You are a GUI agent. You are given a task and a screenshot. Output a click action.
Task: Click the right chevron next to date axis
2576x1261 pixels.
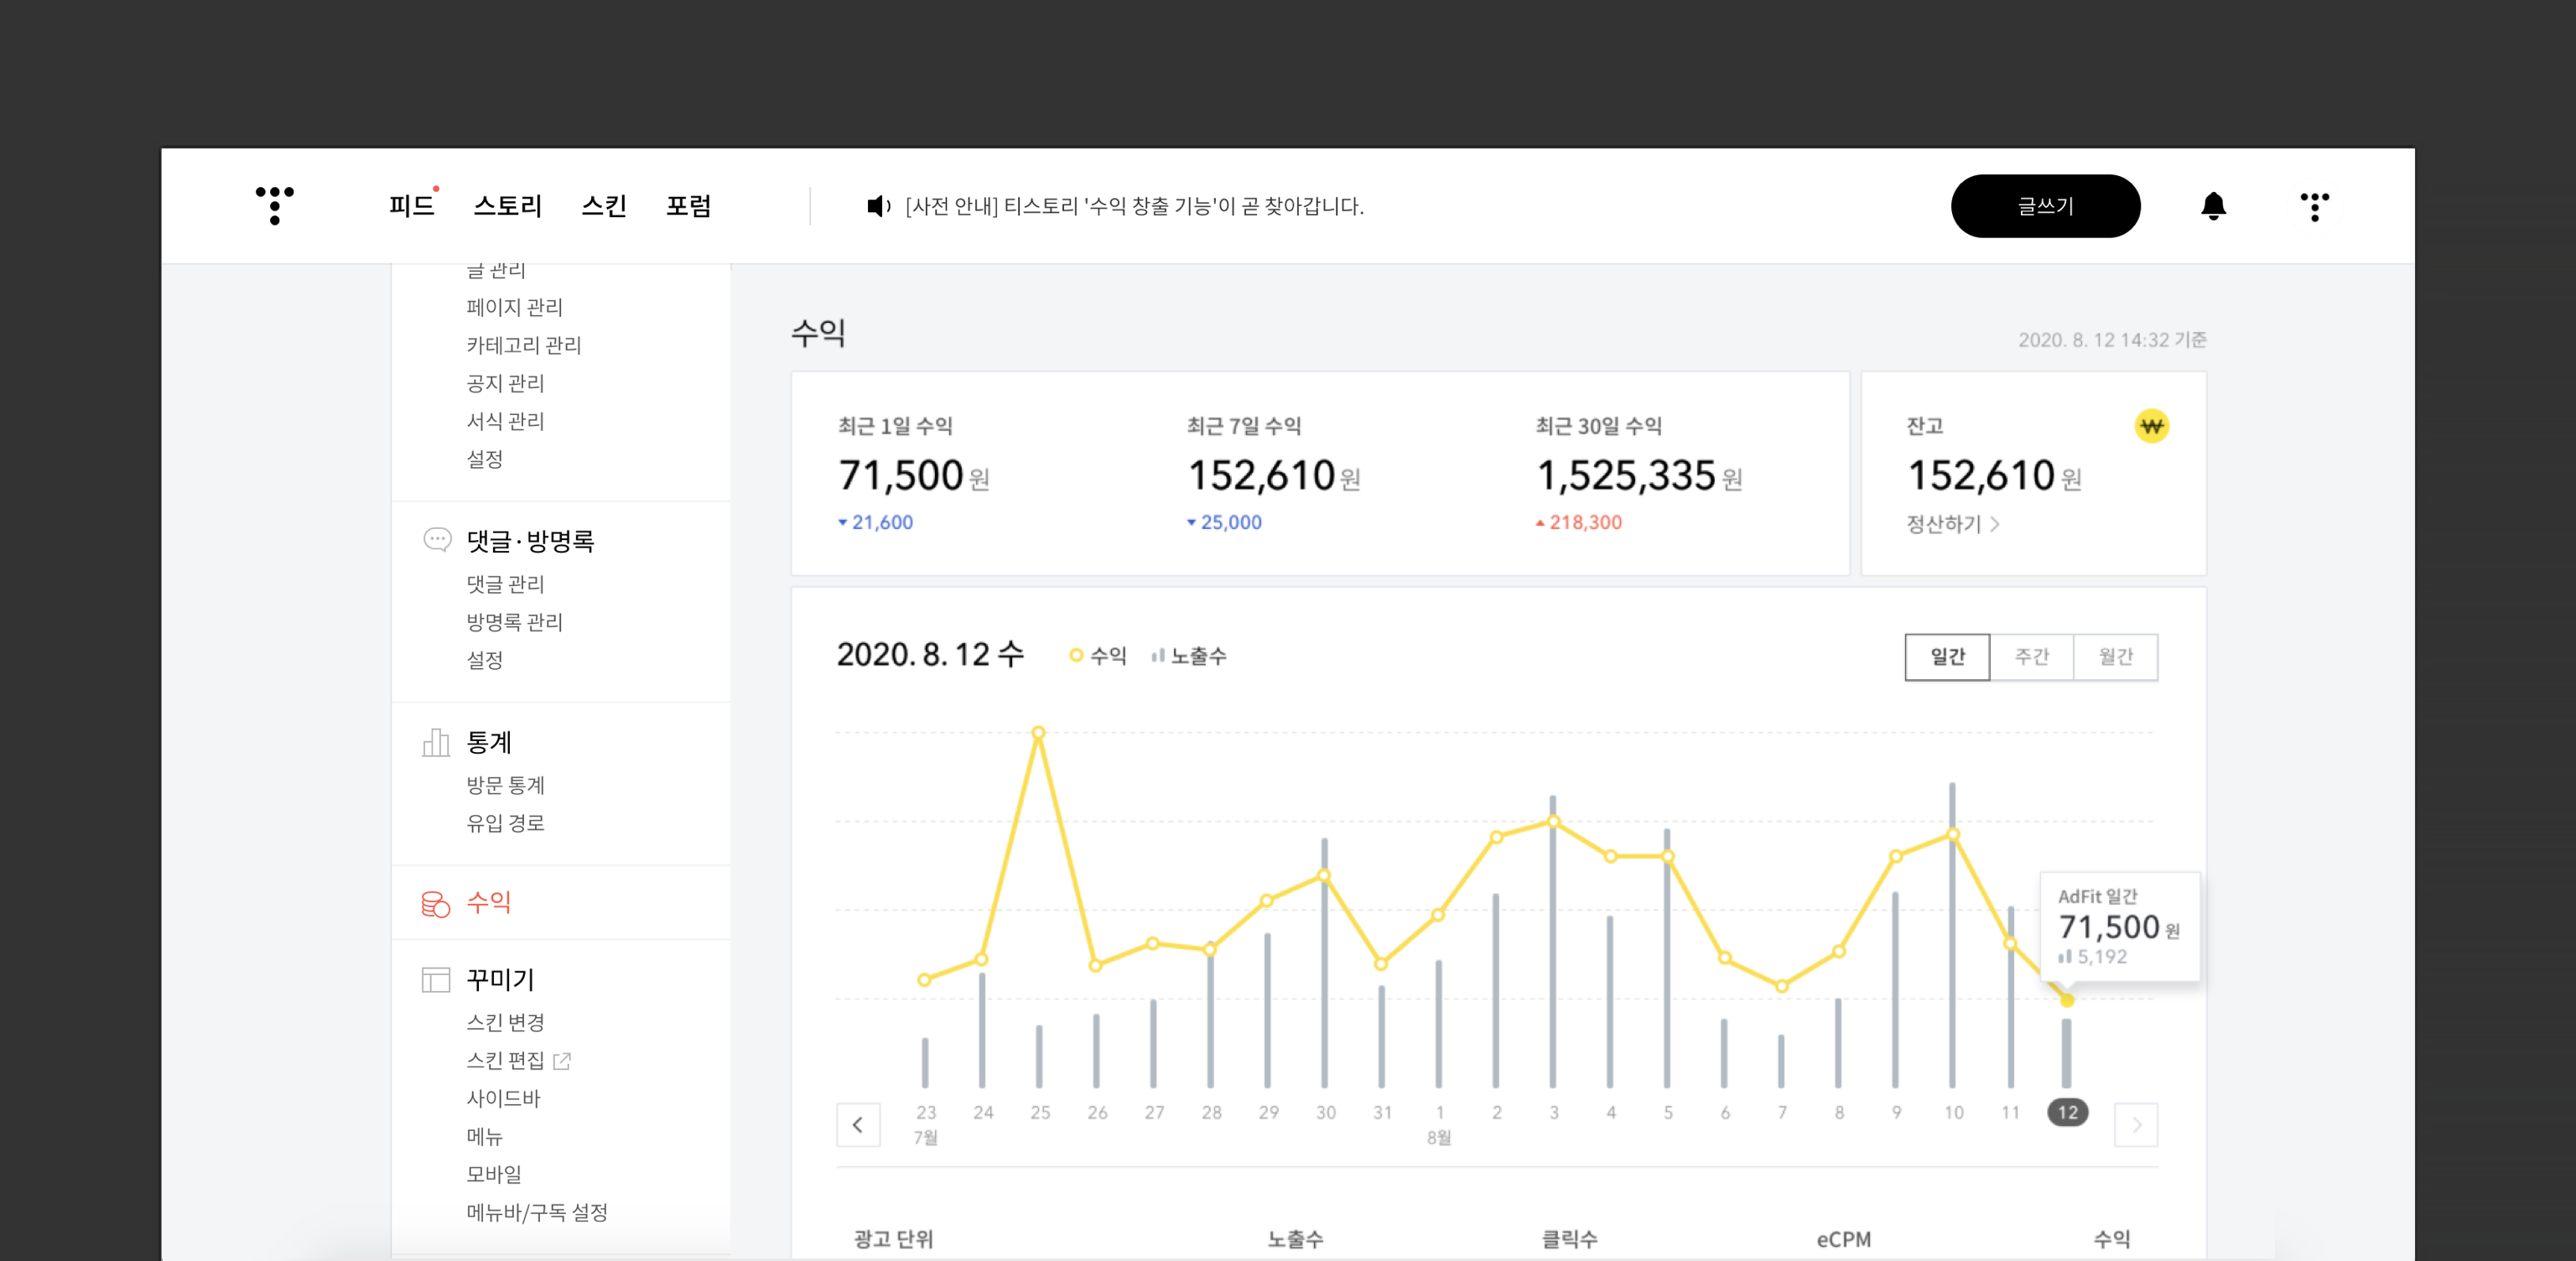pos(2136,1125)
